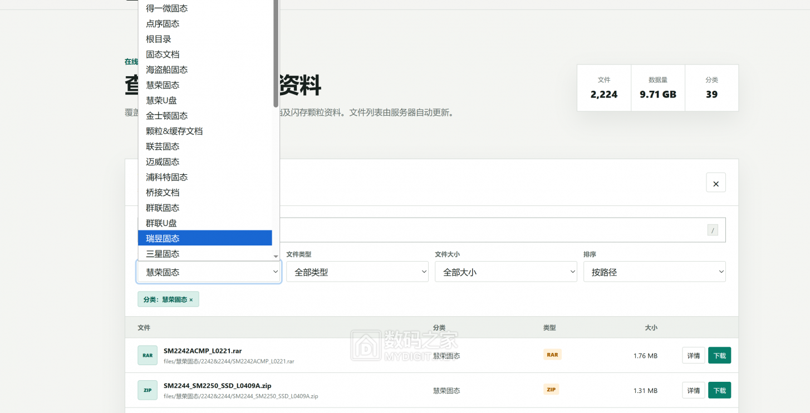View 详情 for SM2242ACMP_L0221.rar
Viewport: 810px width, 413px height.
click(x=694, y=356)
